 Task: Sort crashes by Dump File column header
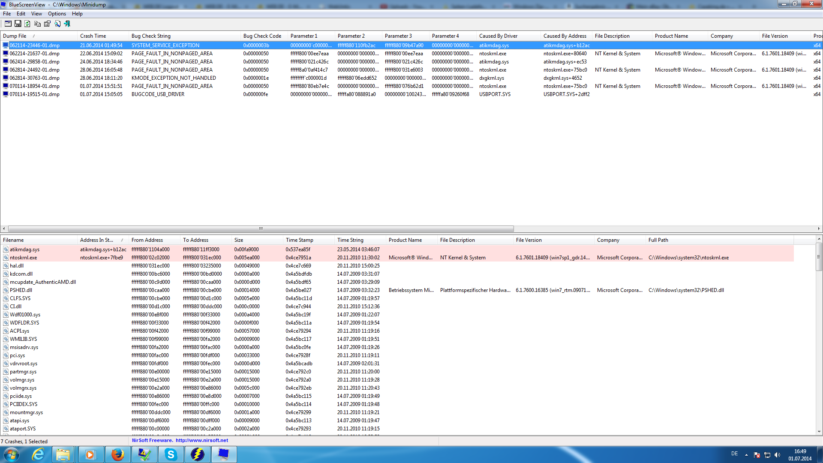pyautogui.click(x=15, y=36)
